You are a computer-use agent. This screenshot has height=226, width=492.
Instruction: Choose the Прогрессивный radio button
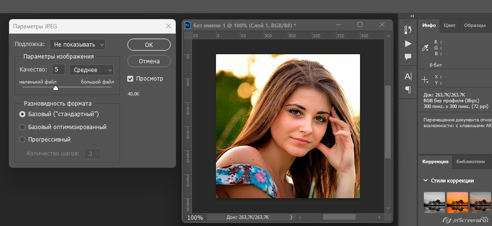22,140
